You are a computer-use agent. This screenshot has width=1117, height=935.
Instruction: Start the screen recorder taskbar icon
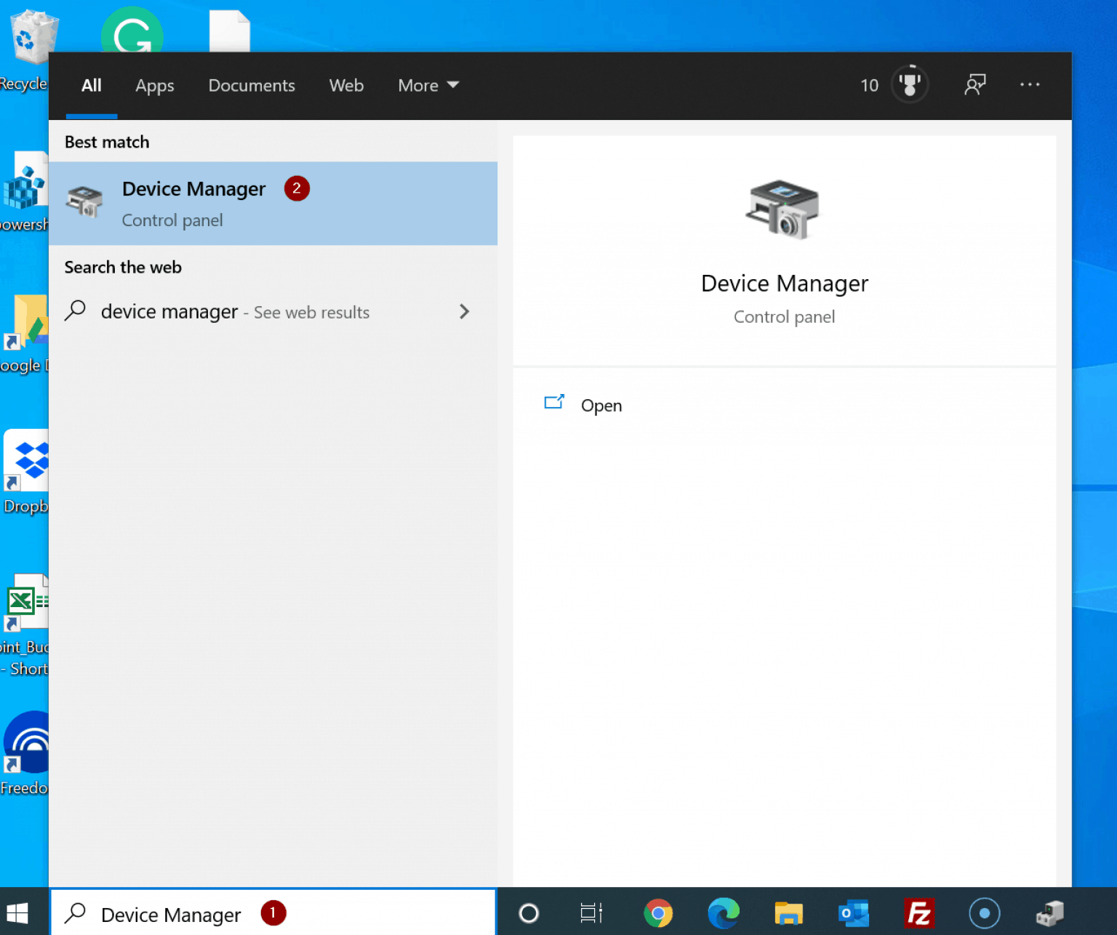tap(984, 913)
